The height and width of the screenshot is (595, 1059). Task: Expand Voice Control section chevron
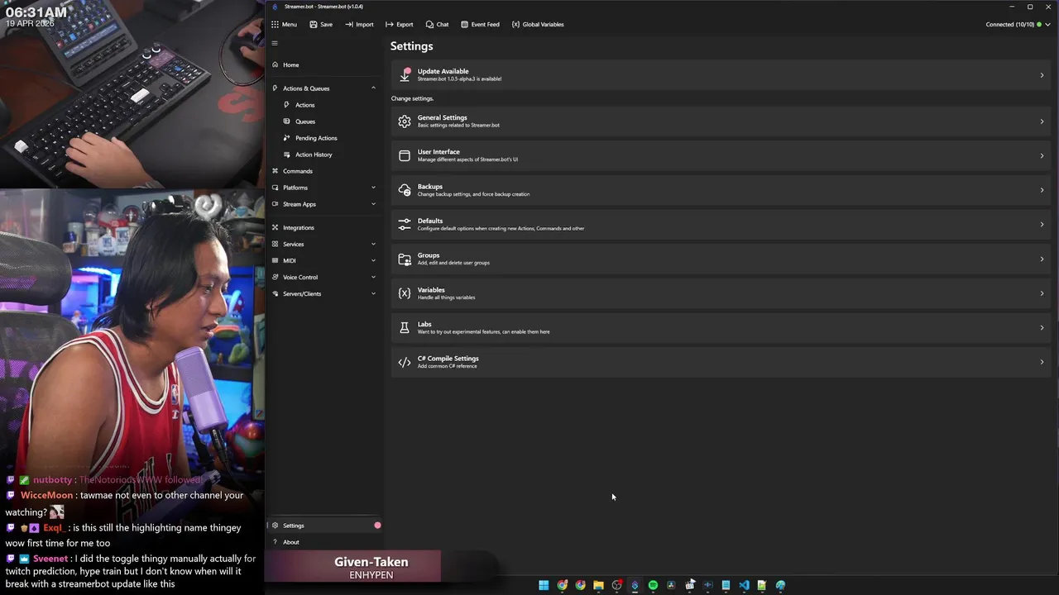point(373,277)
